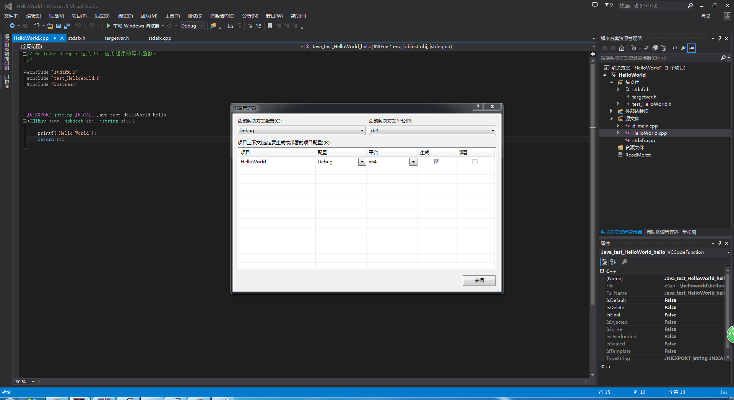
Task: Click the Solution Explorer search field
Action: [x=659, y=58]
